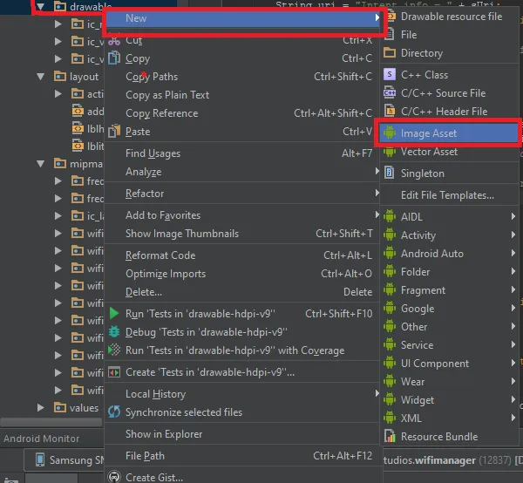Screen dimensions: 523x483
Task: Open the Android Monitor panel tab
Action: tap(42, 439)
